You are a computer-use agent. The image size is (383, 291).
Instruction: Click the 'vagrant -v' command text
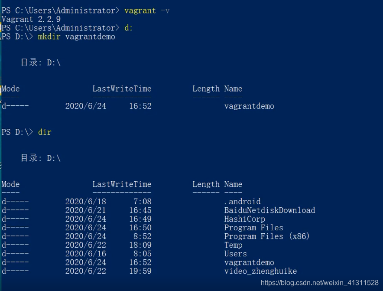147,11
